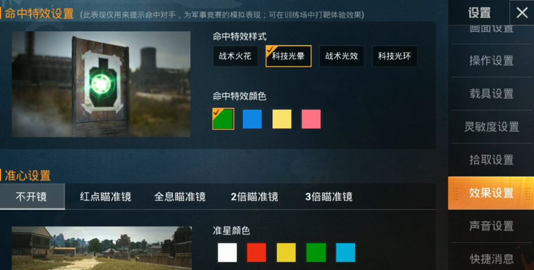Click the hit effect target preview image

click(x=101, y=84)
